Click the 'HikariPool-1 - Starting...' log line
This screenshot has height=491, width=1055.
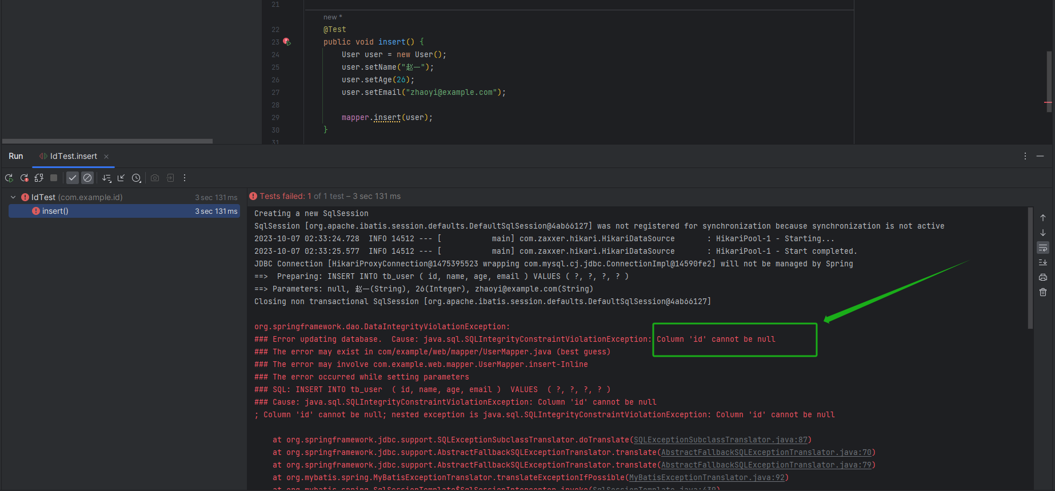tap(544, 239)
